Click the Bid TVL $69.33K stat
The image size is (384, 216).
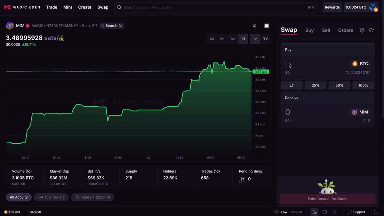pos(98,178)
